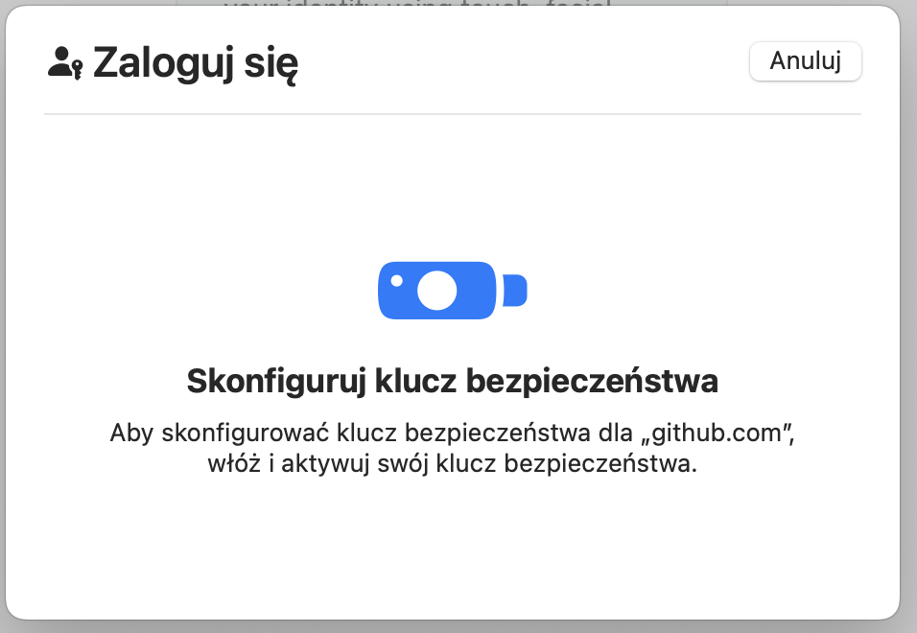The width and height of the screenshot is (917, 633).
Task: Click the small LED dot on security key
Action: pos(396,281)
